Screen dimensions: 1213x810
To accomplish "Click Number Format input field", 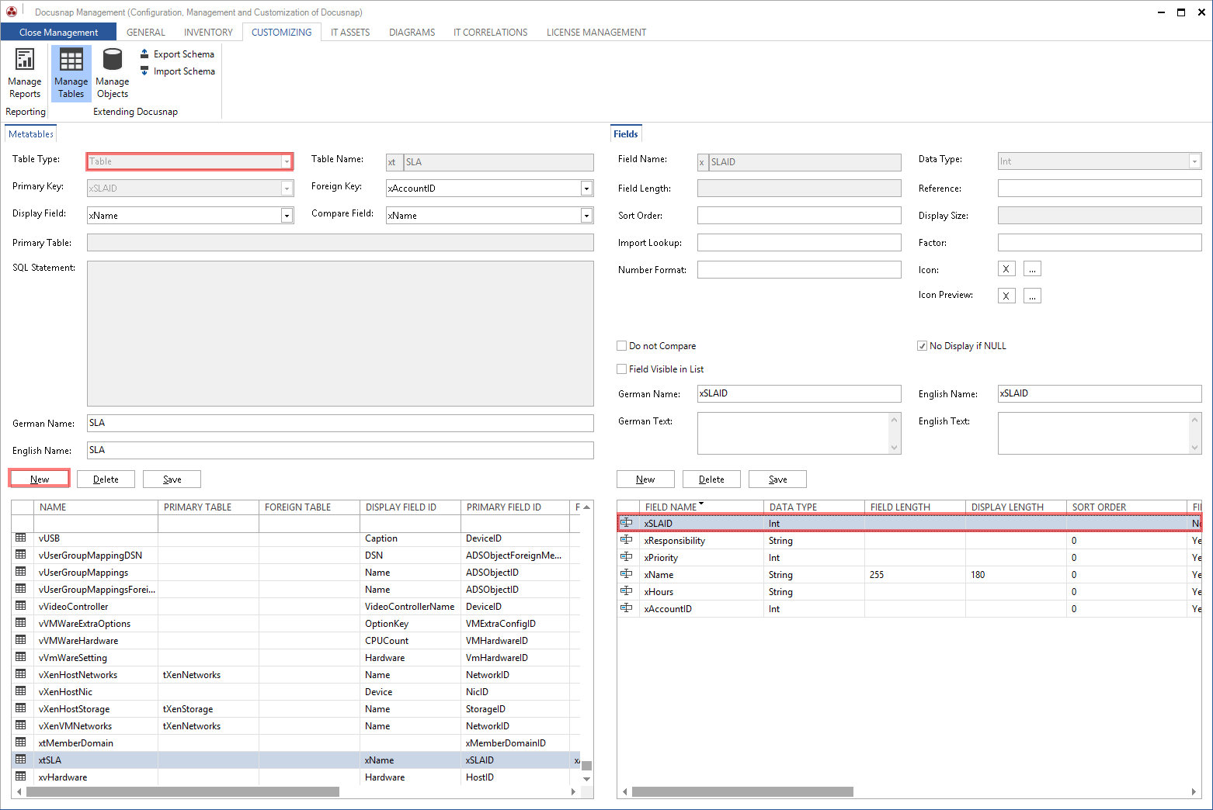I will pos(799,269).
